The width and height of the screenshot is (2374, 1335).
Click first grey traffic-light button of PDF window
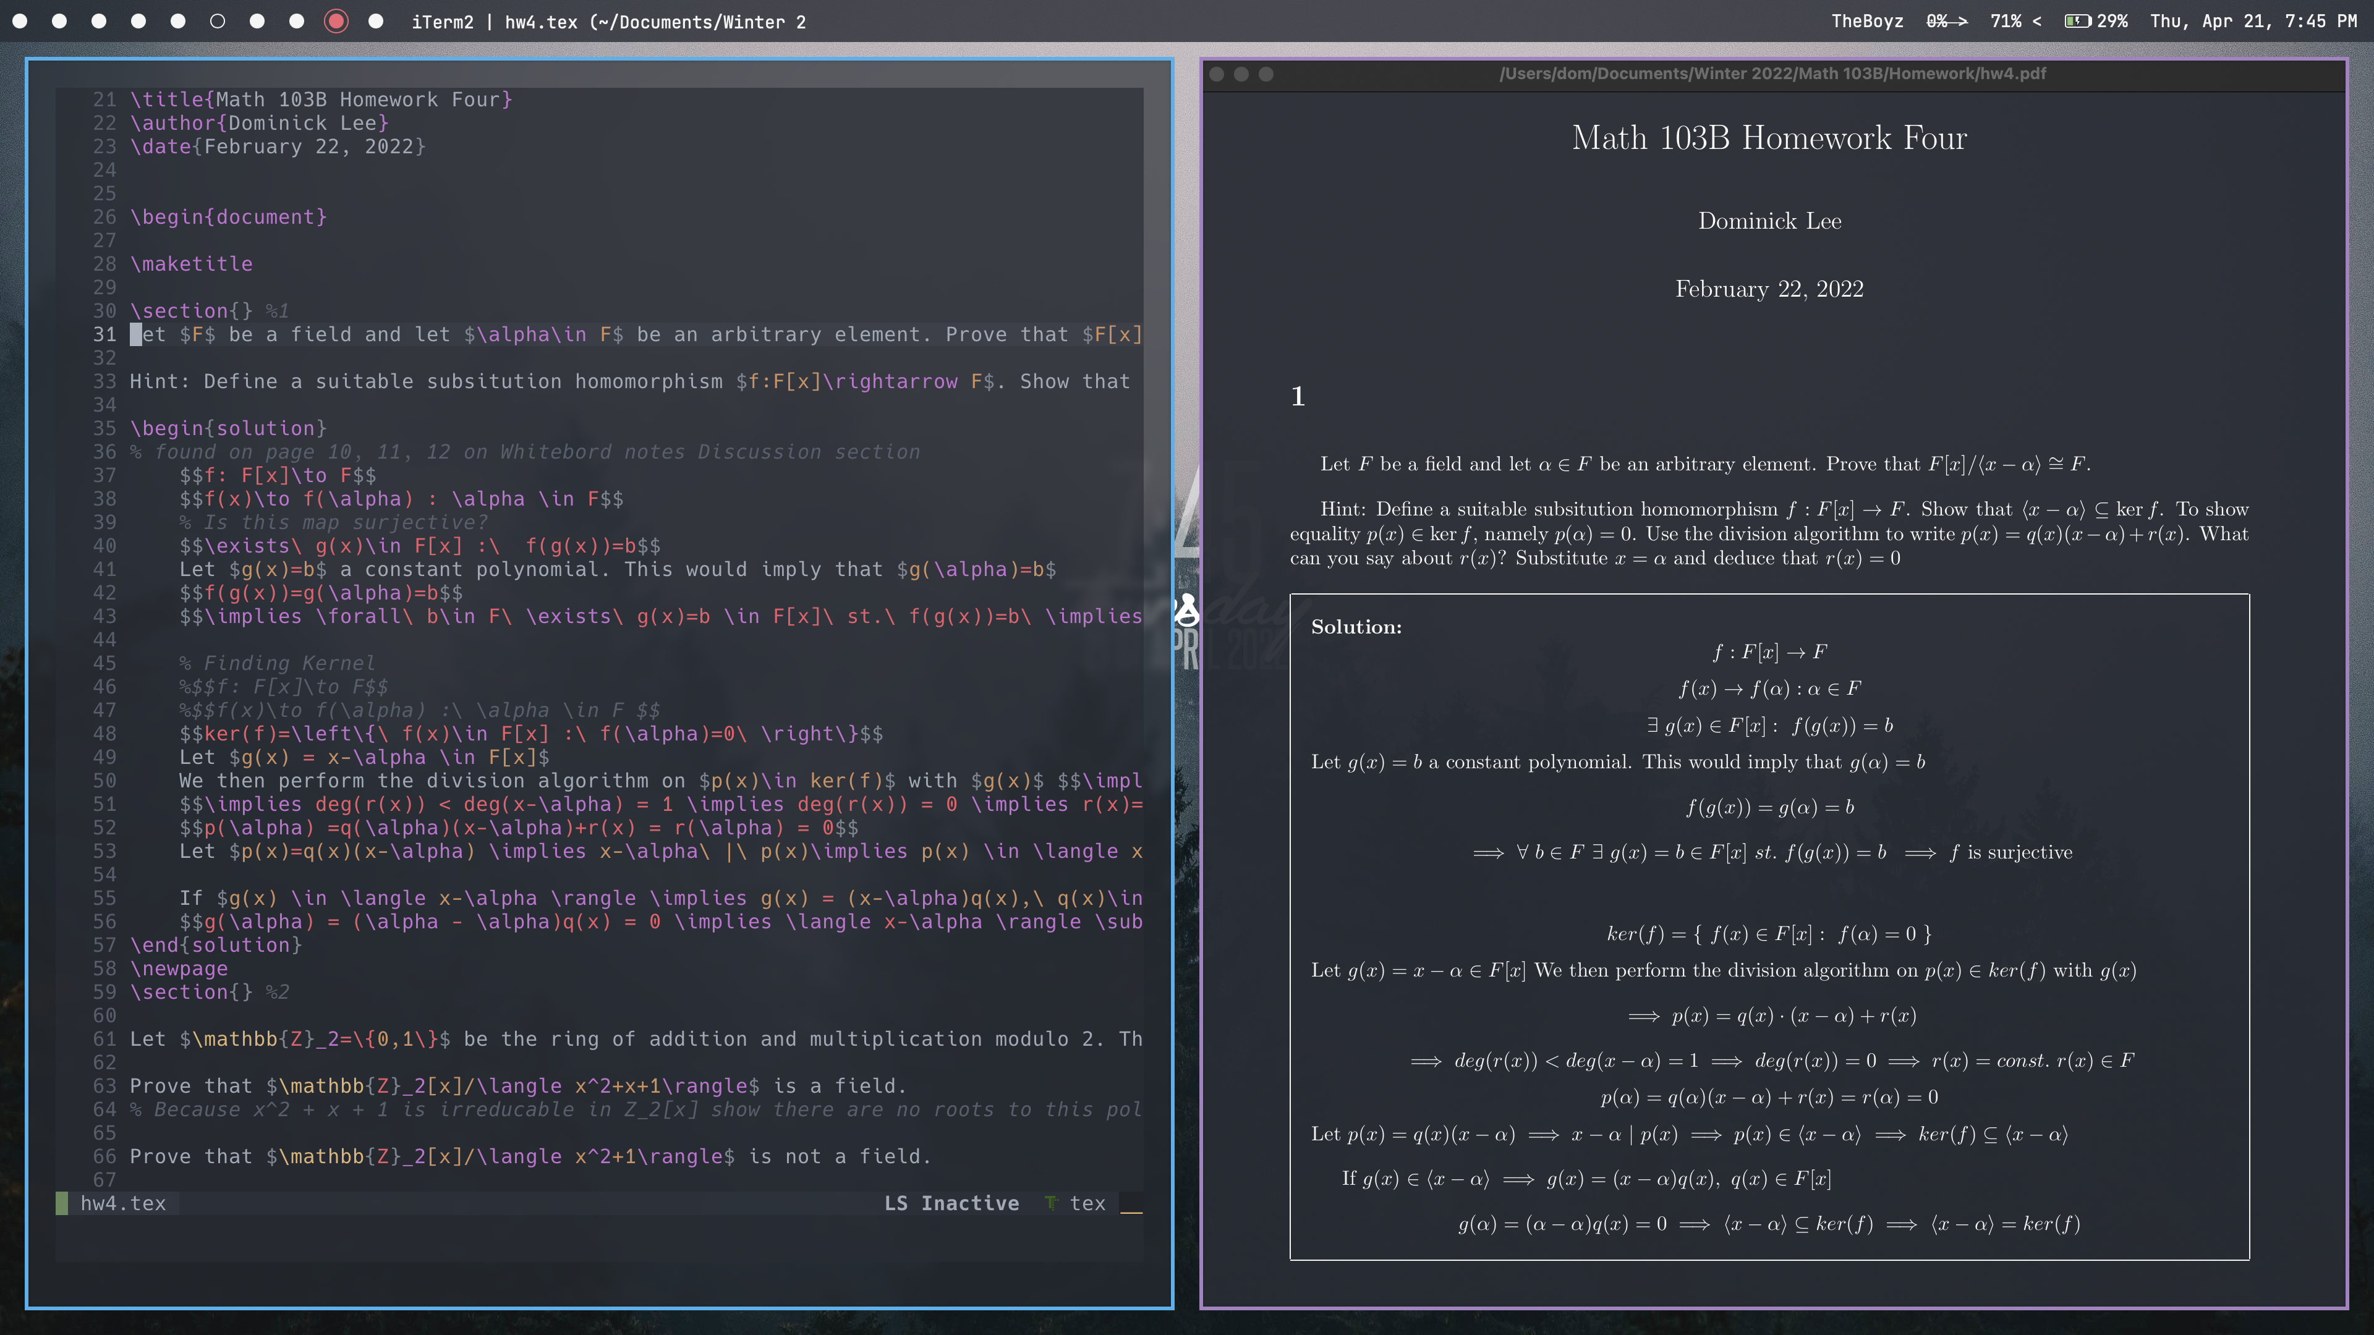coord(1217,74)
